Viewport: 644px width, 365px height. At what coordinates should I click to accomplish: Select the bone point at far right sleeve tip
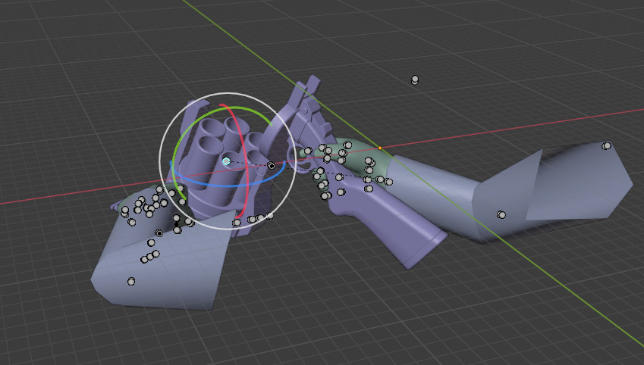(607, 145)
